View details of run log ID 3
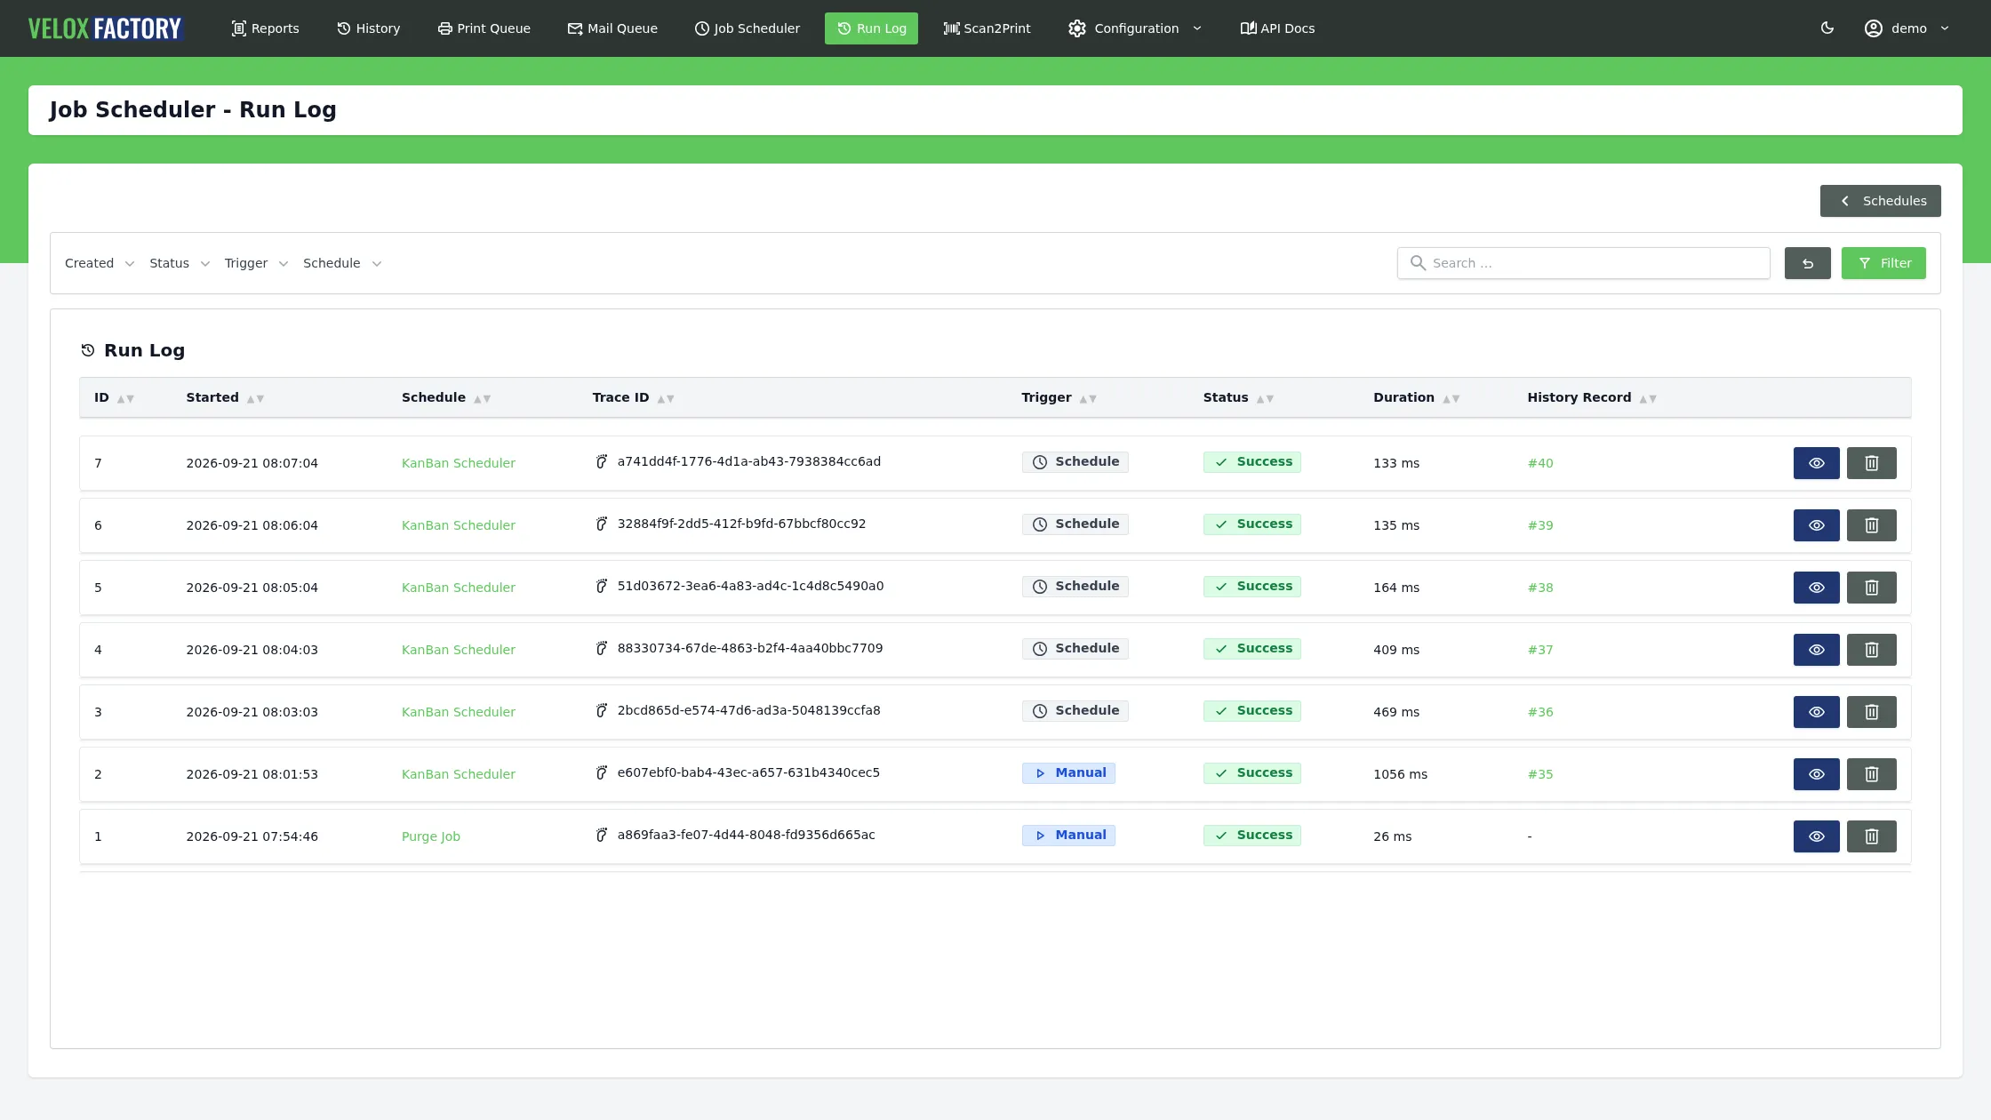This screenshot has height=1120, width=1991. point(1816,712)
